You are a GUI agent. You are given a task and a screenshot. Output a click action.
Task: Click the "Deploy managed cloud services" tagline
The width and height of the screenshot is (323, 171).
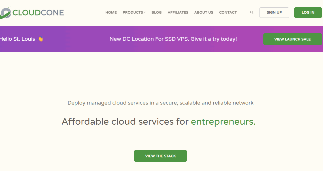tap(160, 103)
